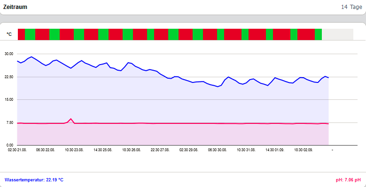366x187 pixels.
Task: Click the "7.50" y-axis label
Action: click(x=10, y=122)
